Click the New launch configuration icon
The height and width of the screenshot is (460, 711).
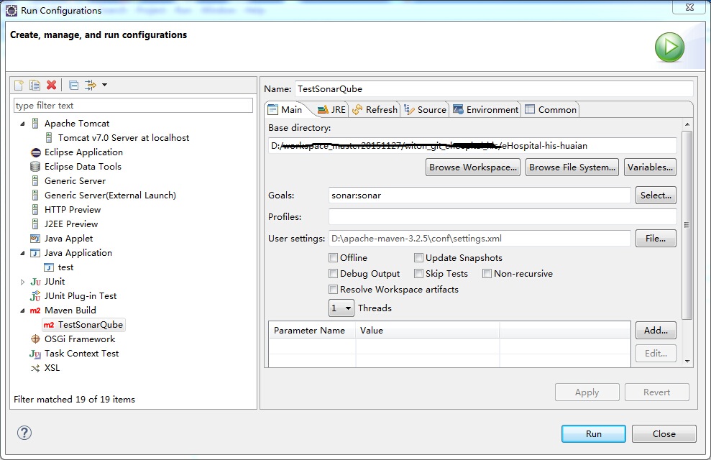pos(19,85)
